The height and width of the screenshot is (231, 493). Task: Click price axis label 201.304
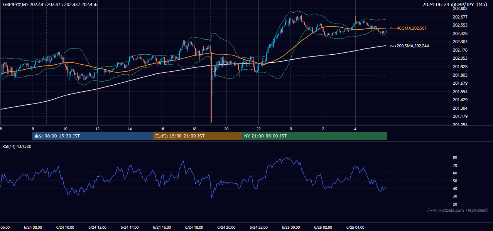(460, 108)
